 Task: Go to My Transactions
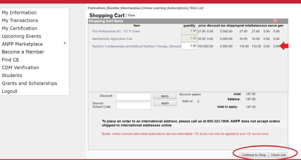(x=20, y=20)
